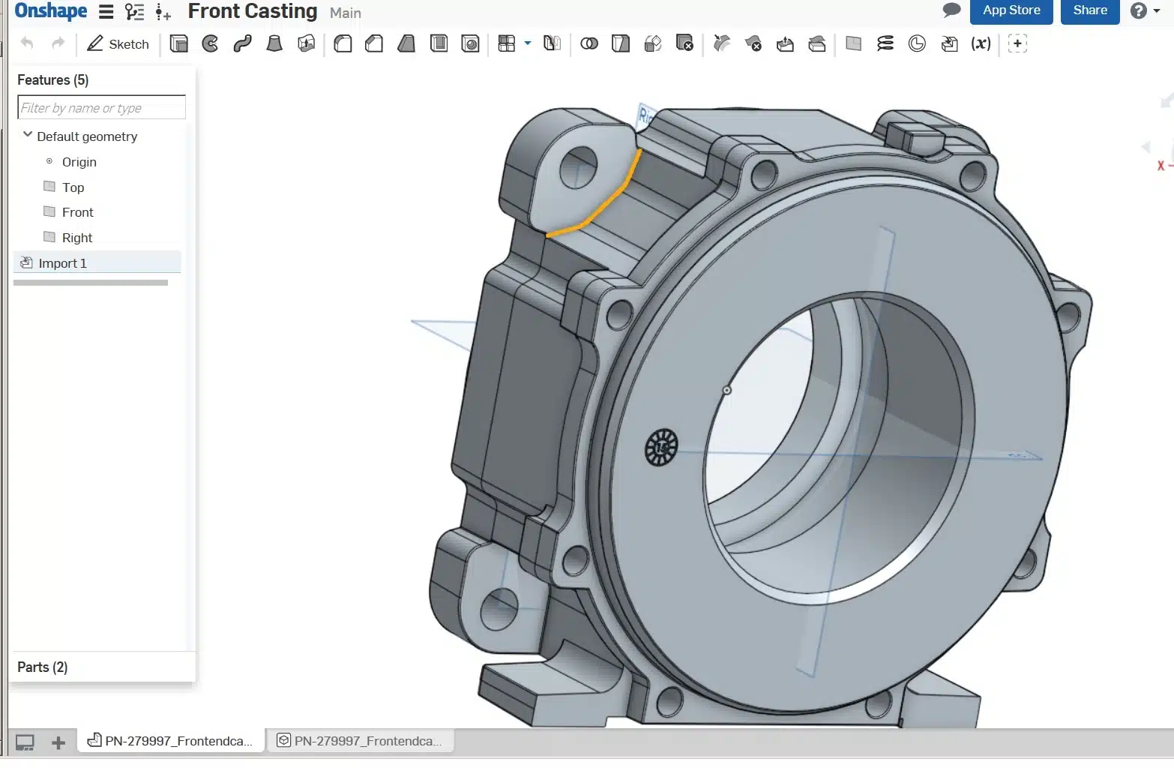Collapse the Default geometry group
This screenshot has height=768, width=1174.
click(x=28, y=134)
